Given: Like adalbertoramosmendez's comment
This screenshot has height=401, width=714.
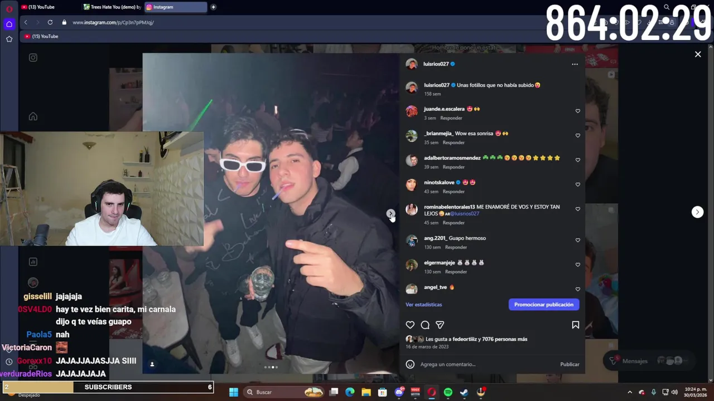Looking at the screenshot, I should [578, 160].
